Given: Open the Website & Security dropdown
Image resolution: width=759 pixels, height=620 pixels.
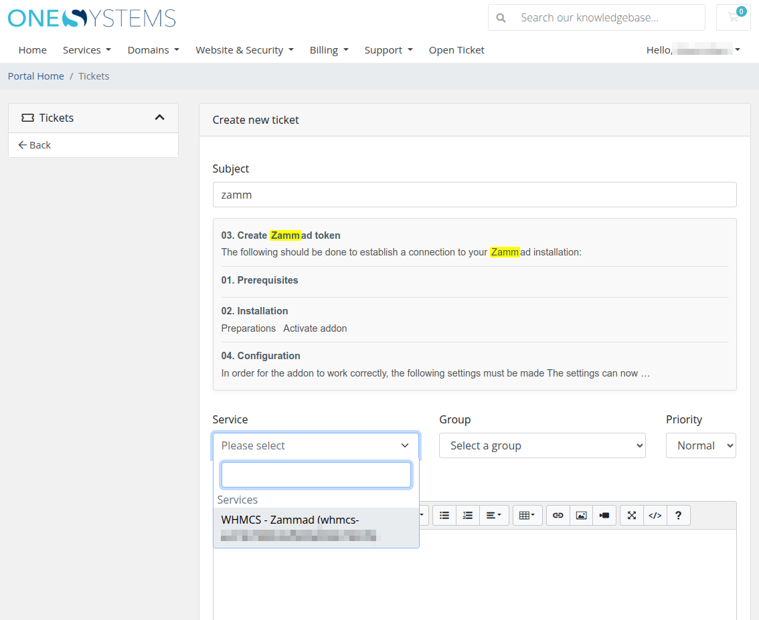Looking at the screenshot, I should (244, 50).
